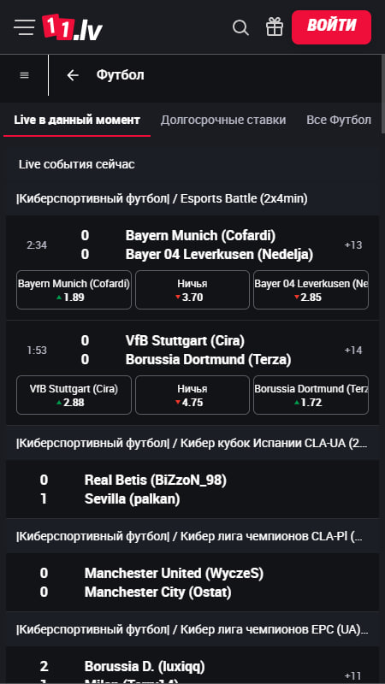Open the main hamburger menu
Image resolution: width=385 pixels, height=684 pixels.
[24, 27]
